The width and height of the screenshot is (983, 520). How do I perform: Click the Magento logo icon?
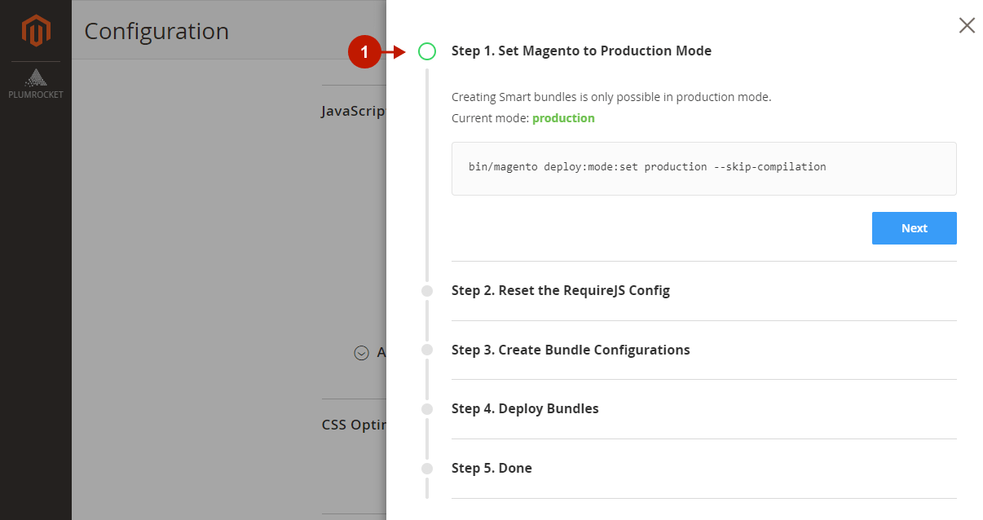pyautogui.click(x=36, y=31)
